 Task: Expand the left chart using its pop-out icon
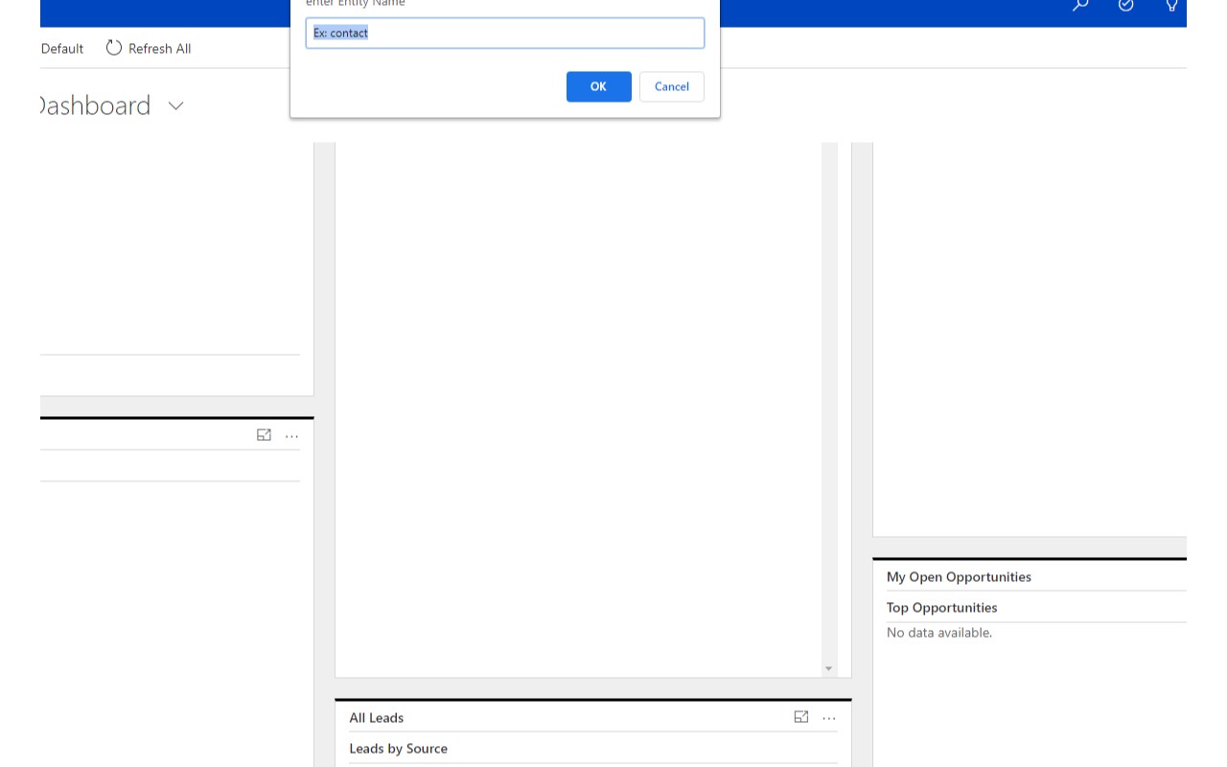click(265, 435)
